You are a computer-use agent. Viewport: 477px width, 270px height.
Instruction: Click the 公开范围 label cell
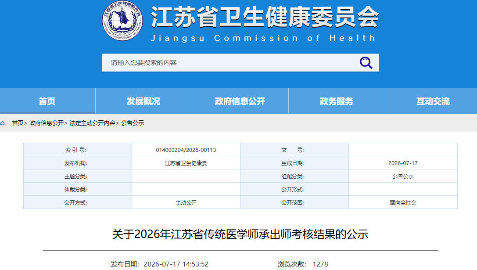294,202
